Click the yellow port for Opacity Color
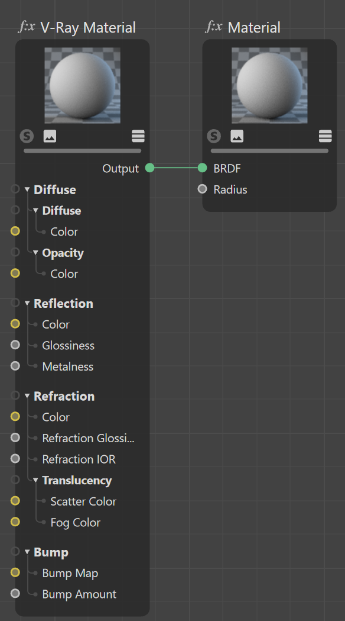The height and width of the screenshot is (621, 345). point(15,273)
